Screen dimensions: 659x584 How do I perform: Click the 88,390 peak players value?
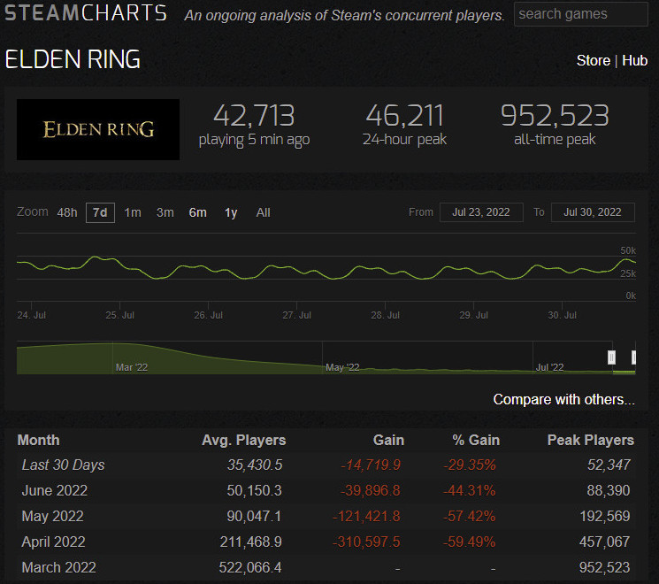[609, 491]
